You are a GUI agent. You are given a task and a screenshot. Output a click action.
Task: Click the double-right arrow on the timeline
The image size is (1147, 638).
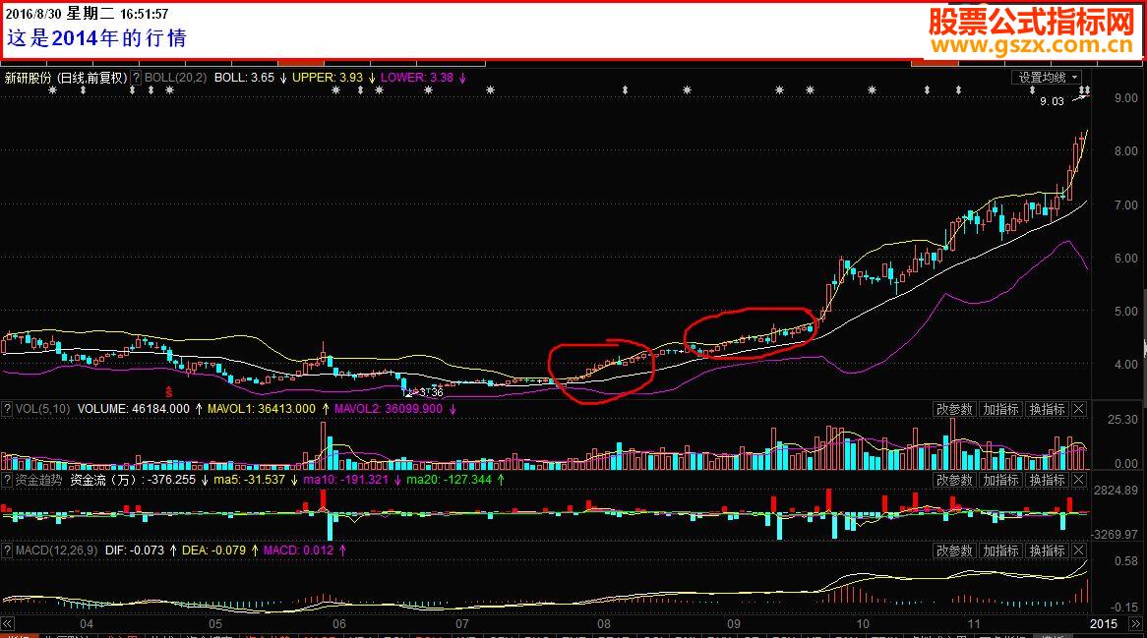point(1135,623)
